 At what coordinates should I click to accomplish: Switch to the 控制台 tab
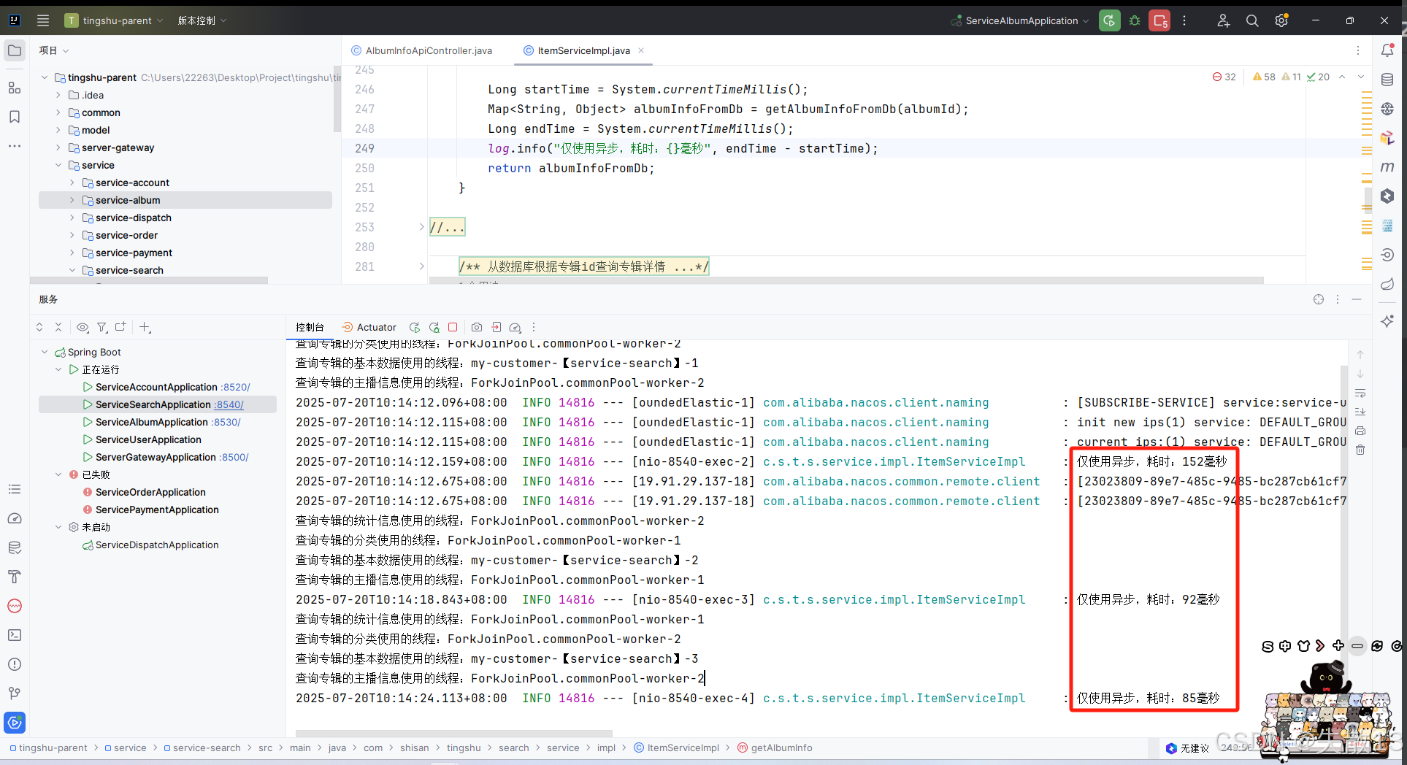click(310, 327)
